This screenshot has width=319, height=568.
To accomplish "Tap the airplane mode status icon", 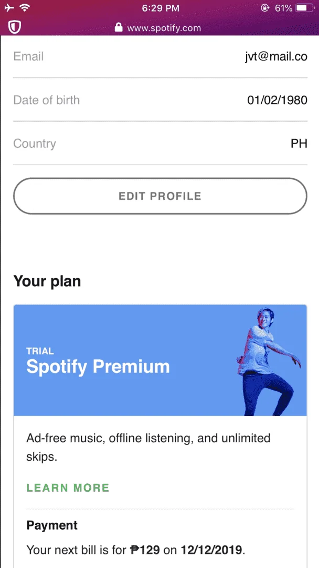I will pos(10,8).
